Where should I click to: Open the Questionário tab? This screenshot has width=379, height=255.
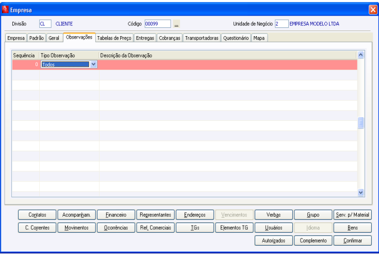coord(236,38)
